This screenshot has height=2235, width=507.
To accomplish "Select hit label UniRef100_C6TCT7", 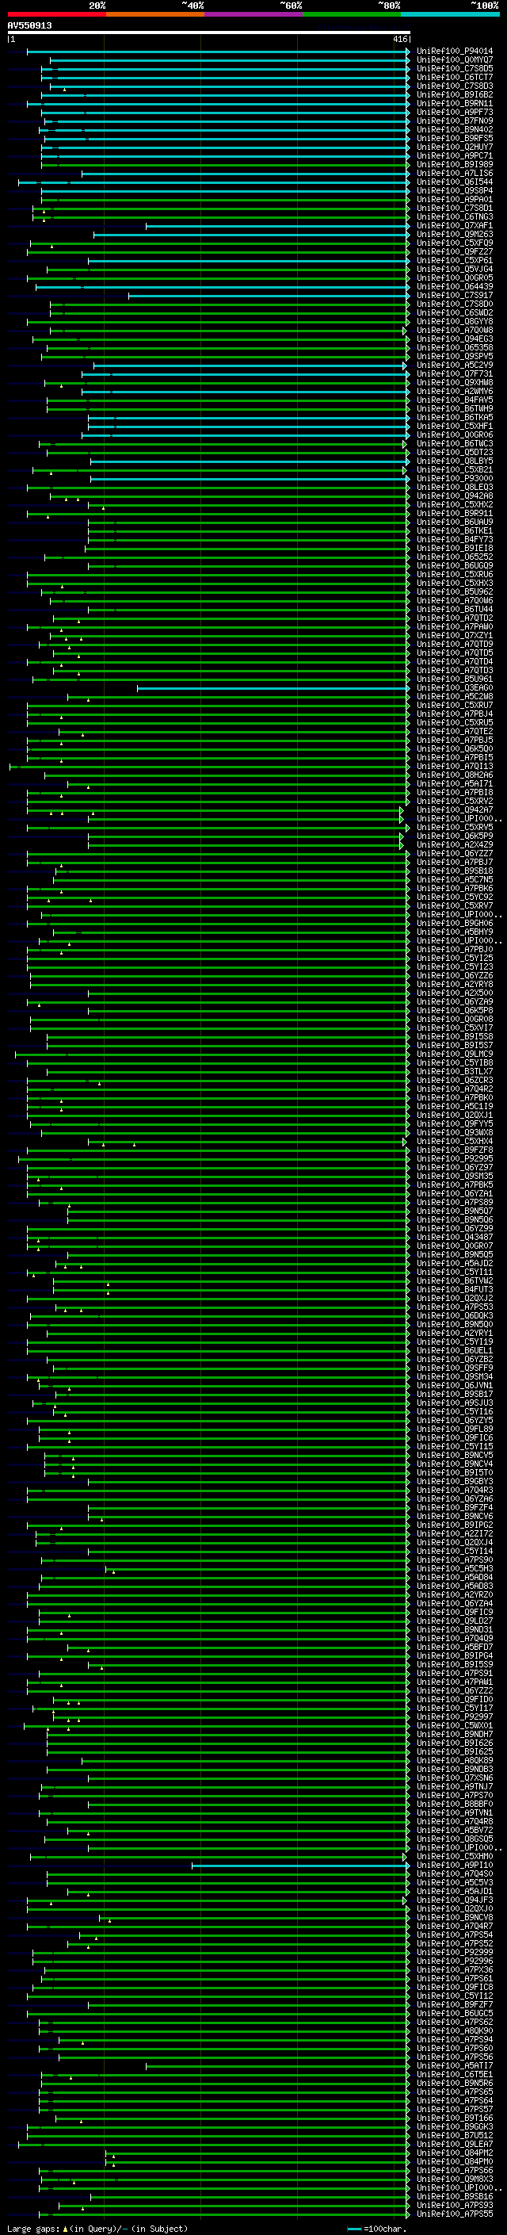I will [x=454, y=77].
